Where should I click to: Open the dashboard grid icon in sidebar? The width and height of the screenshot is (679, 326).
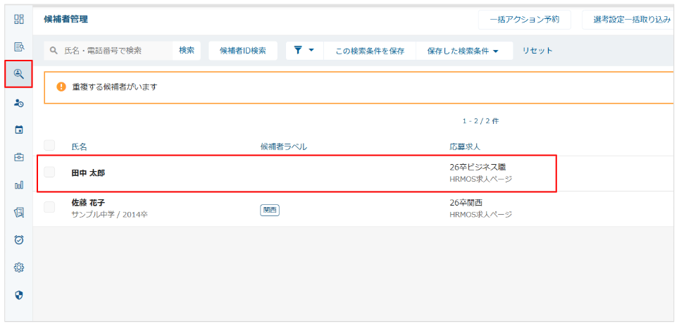pos(19,20)
